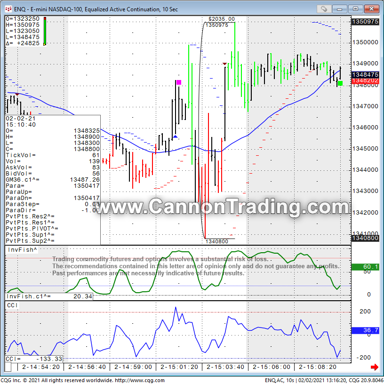Maximize the ENQ chart window

pos(355,9)
